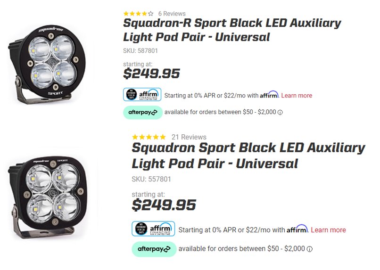Open Learn more link for Squadron Sport Affirm
The width and height of the screenshot is (380, 270).
[329, 230]
